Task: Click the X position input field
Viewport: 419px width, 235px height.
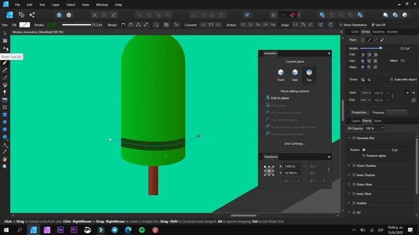Action: [291, 166]
